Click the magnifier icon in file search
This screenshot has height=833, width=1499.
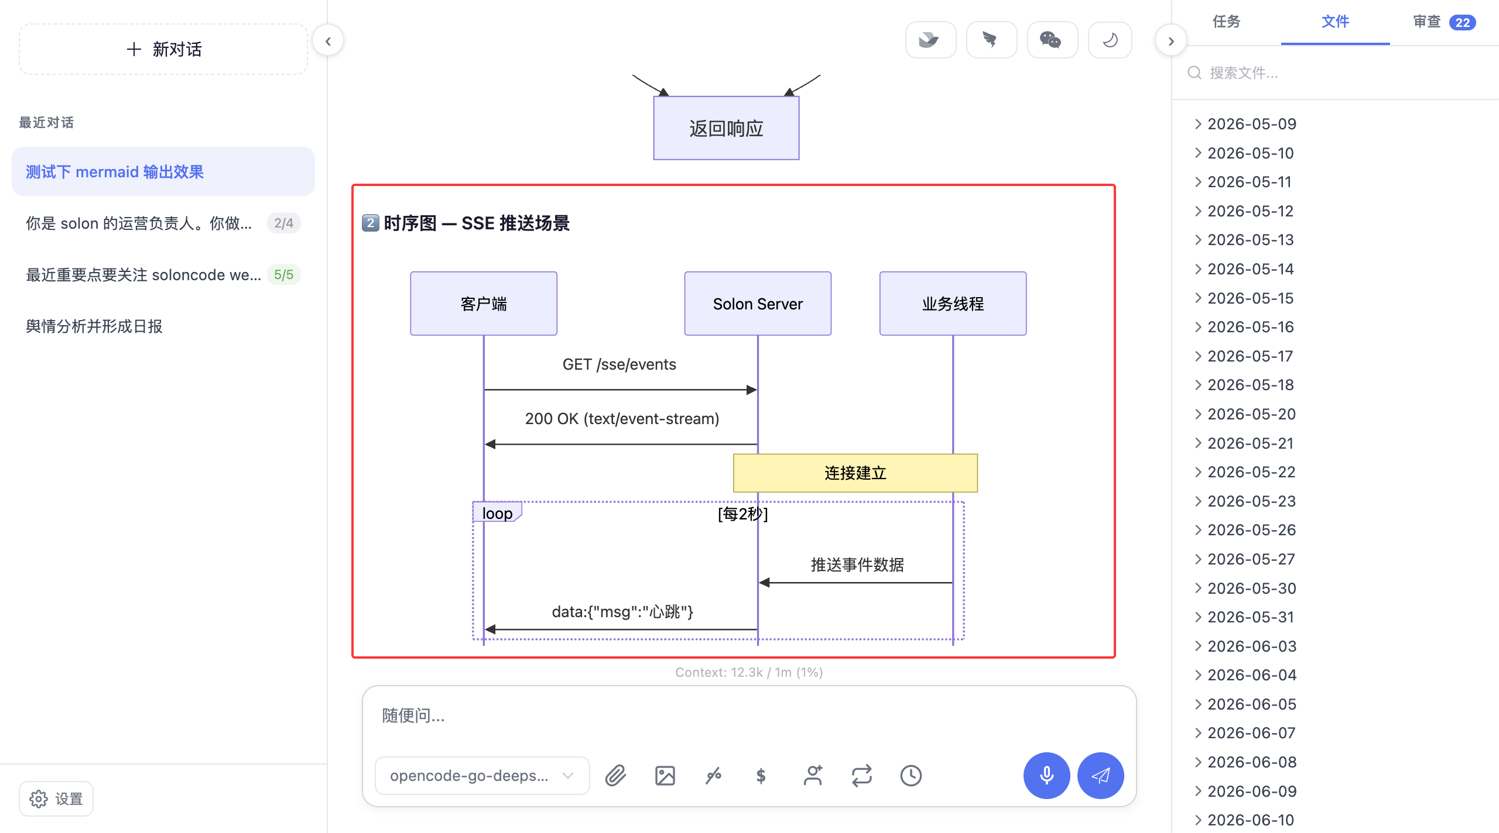click(1194, 73)
